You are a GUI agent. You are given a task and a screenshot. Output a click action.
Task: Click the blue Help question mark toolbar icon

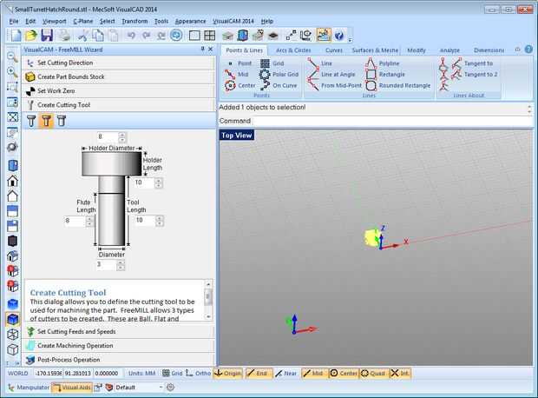[339, 35]
